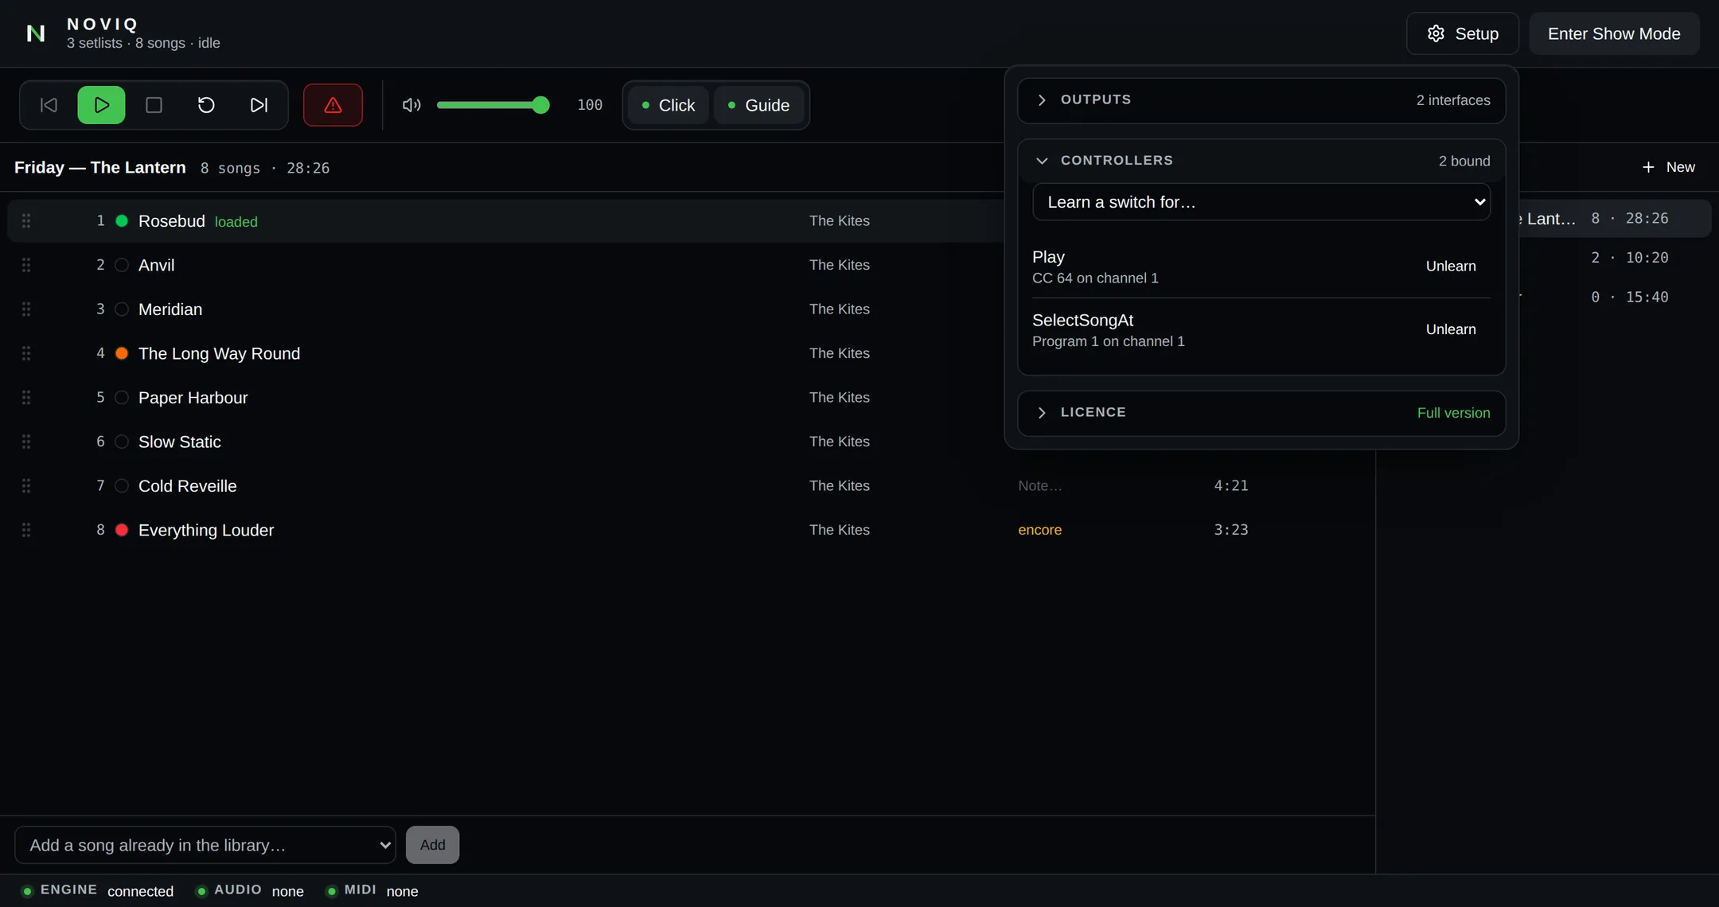
Task: Unlearn the Play CC 64 binding
Action: click(x=1451, y=267)
